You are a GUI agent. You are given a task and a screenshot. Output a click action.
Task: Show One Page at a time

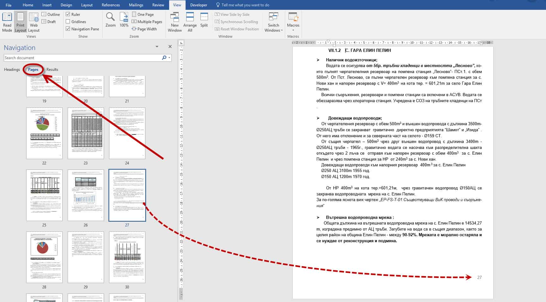pos(143,14)
